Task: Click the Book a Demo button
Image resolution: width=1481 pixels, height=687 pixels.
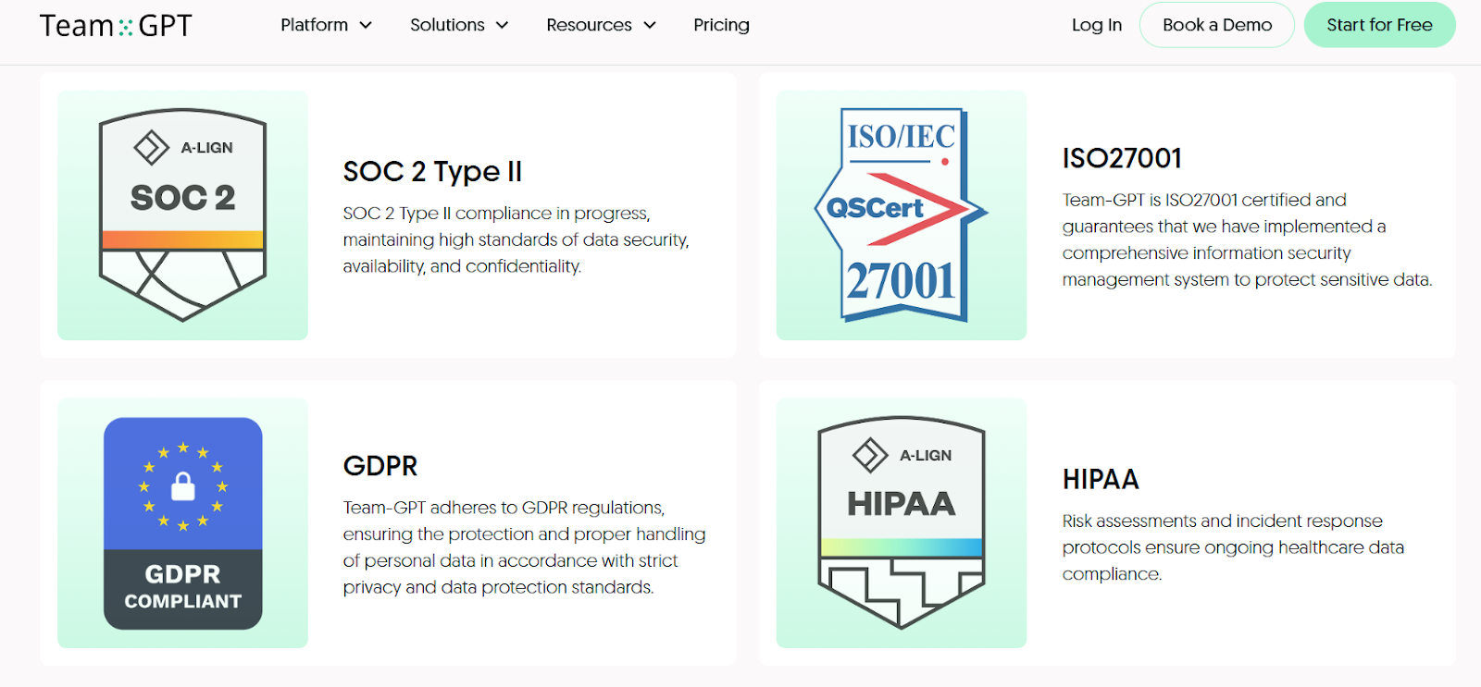Action: 1217,25
